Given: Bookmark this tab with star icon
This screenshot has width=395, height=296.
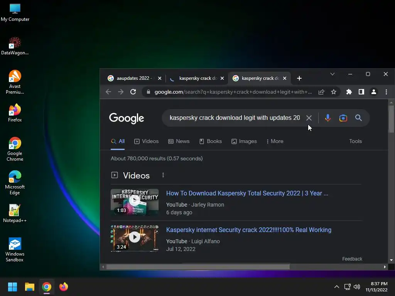Looking at the screenshot, I should 334,92.
